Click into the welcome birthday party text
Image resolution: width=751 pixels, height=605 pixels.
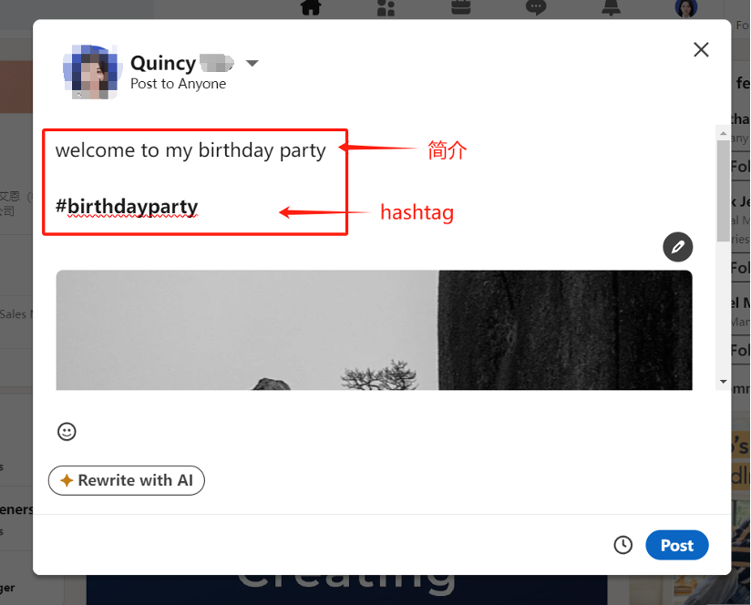[190, 150]
